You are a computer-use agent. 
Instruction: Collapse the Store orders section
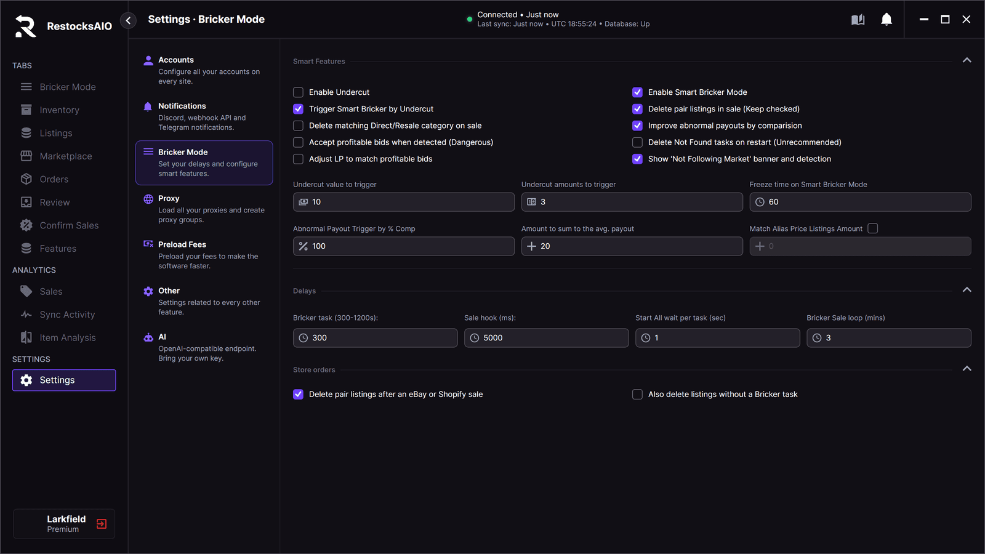click(967, 369)
